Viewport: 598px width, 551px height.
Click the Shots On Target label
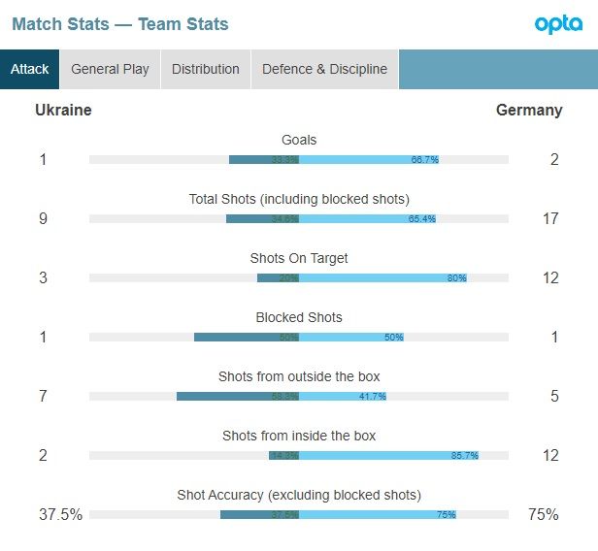click(299, 258)
